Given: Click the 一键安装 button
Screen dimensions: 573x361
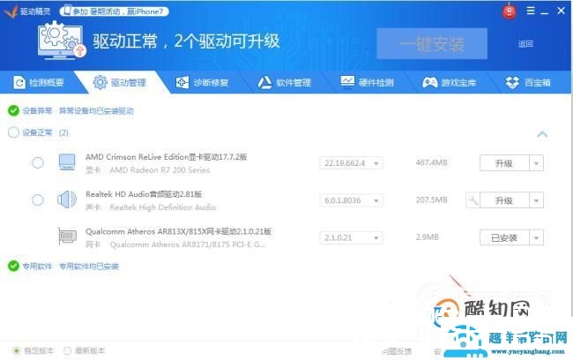Looking at the screenshot, I should tap(432, 43).
